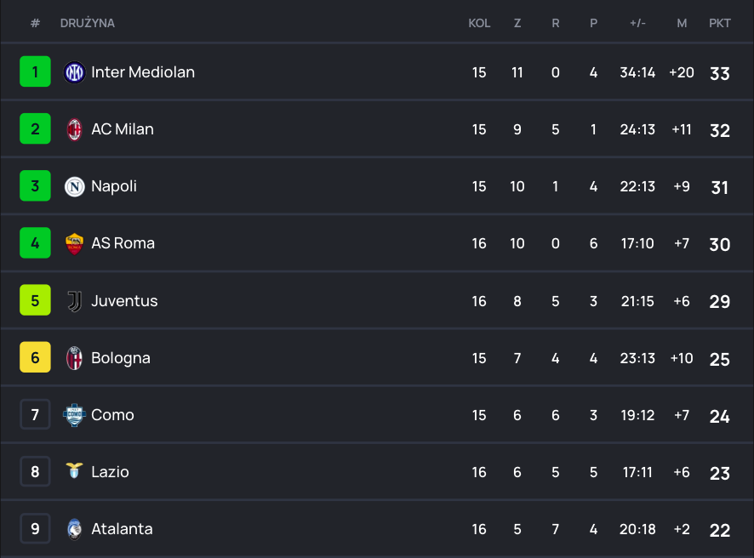Click the +/- column header
Screen dimensions: 754x558
[637, 23]
